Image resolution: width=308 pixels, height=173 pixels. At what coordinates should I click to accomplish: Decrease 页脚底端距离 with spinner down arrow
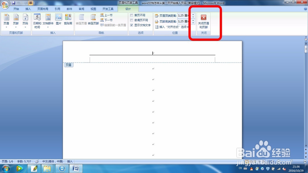(x=193, y=23)
